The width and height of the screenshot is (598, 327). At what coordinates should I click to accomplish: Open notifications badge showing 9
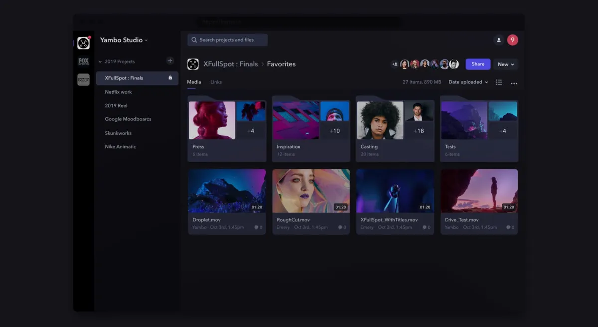click(x=512, y=40)
